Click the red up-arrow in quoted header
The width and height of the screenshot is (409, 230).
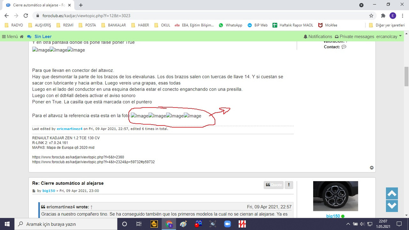coord(91,207)
